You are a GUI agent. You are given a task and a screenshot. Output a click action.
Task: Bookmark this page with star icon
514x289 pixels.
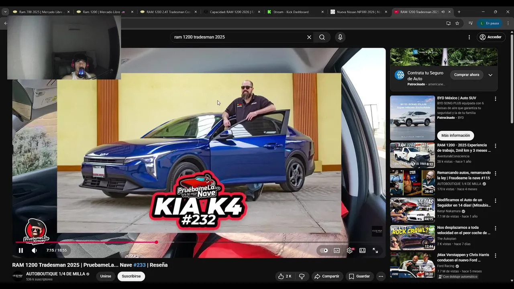pyautogui.click(x=457, y=23)
